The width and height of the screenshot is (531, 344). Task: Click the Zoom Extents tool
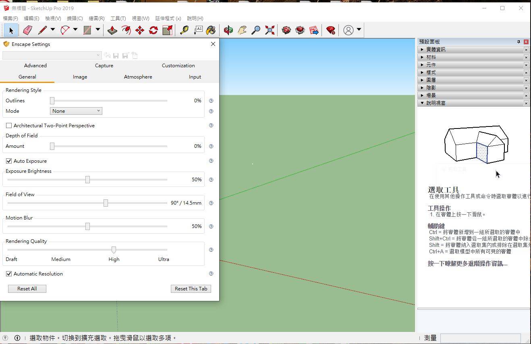pos(270,30)
